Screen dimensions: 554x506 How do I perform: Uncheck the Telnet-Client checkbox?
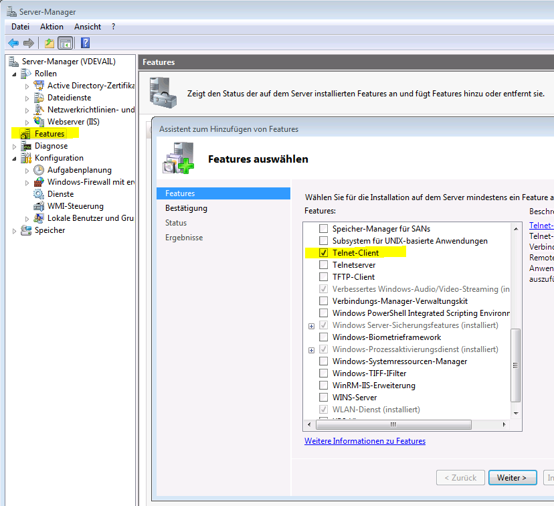click(323, 252)
